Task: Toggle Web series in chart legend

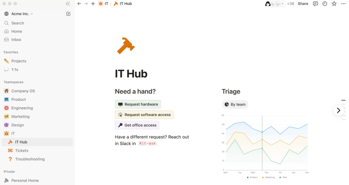Action: (x=283, y=177)
